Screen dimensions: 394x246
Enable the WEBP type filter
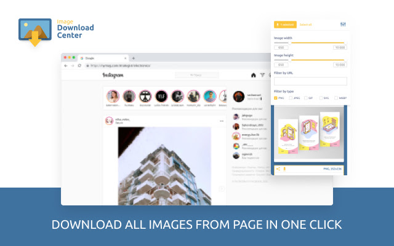(336, 98)
